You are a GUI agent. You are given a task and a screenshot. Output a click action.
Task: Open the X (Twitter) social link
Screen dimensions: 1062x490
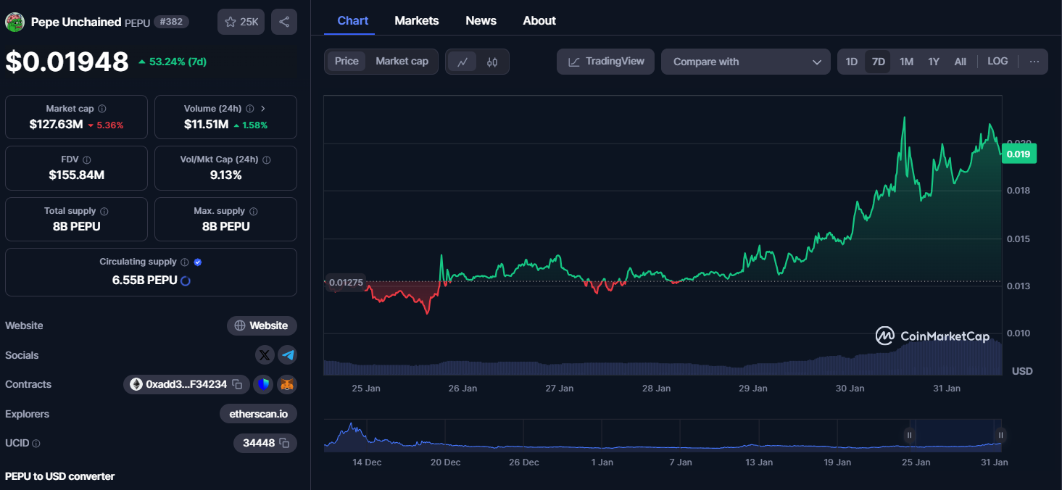[265, 355]
